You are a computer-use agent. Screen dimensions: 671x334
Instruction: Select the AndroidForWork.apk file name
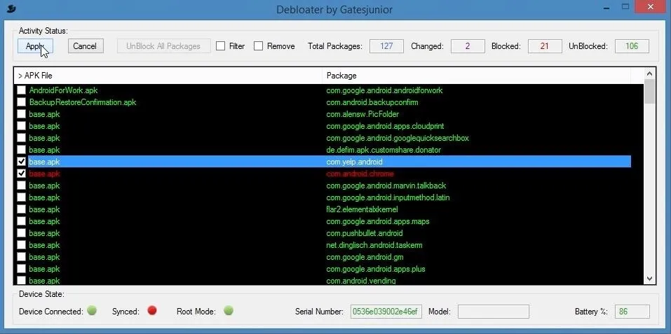pyautogui.click(x=63, y=90)
